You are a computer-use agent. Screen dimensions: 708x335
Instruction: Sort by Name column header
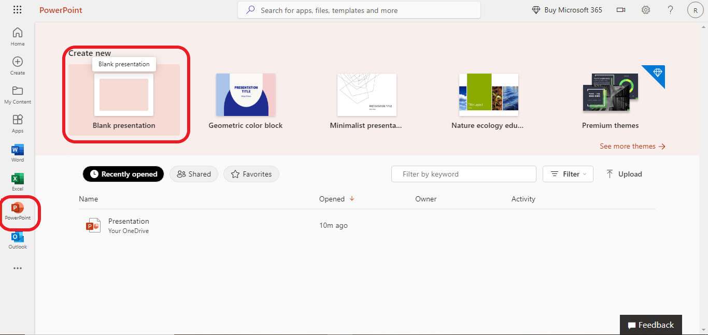pyautogui.click(x=88, y=199)
